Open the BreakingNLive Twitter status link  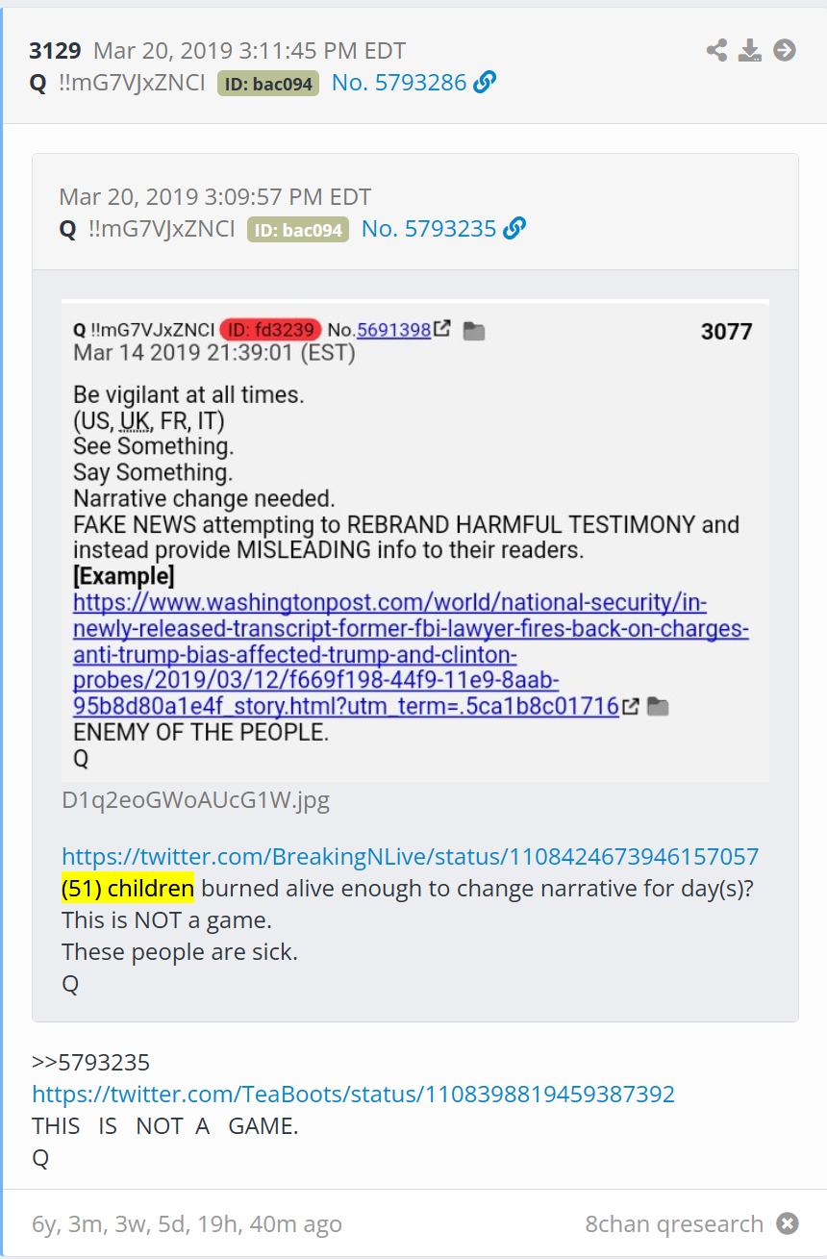[x=411, y=856]
